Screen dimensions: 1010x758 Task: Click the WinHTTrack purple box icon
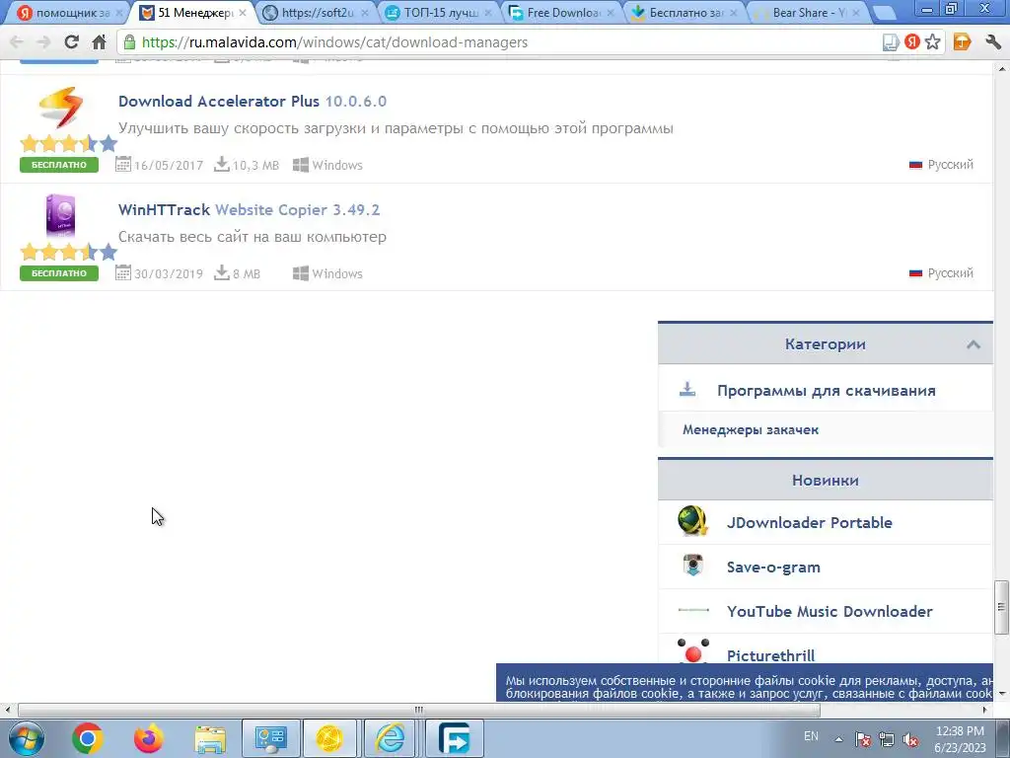(60, 216)
